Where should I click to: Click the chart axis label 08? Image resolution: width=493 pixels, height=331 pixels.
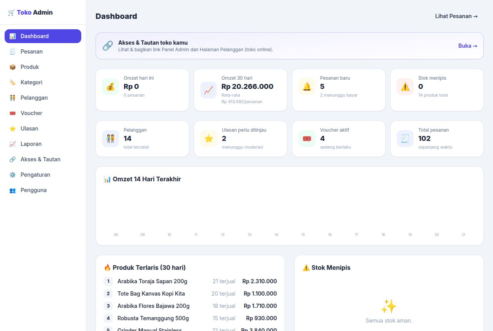[116, 235]
